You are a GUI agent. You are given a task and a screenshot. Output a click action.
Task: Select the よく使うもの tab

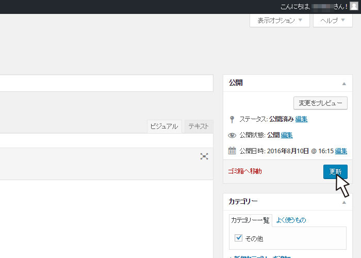(x=291, y=220)
